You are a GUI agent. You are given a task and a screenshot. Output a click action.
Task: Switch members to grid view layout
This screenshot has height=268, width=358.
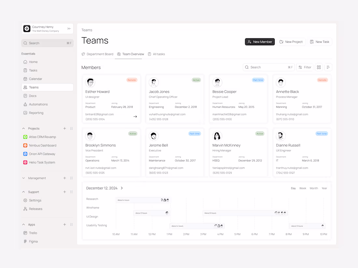click(x=319, y=67)
